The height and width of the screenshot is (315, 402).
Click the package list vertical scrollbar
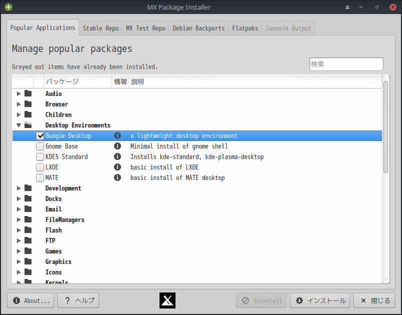[385, 127]
